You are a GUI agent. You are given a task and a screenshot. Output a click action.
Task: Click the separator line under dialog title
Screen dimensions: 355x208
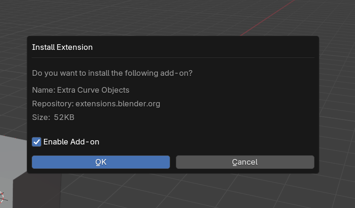(x=173, y=57)
